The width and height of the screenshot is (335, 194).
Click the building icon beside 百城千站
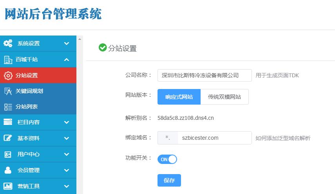(x=8, y=60)
